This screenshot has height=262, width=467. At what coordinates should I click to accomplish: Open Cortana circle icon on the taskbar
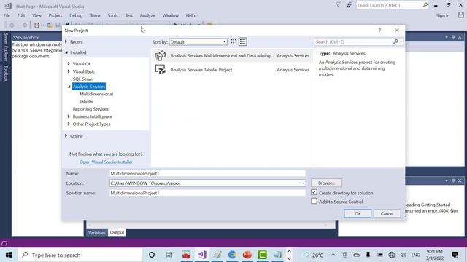point(152,255)
